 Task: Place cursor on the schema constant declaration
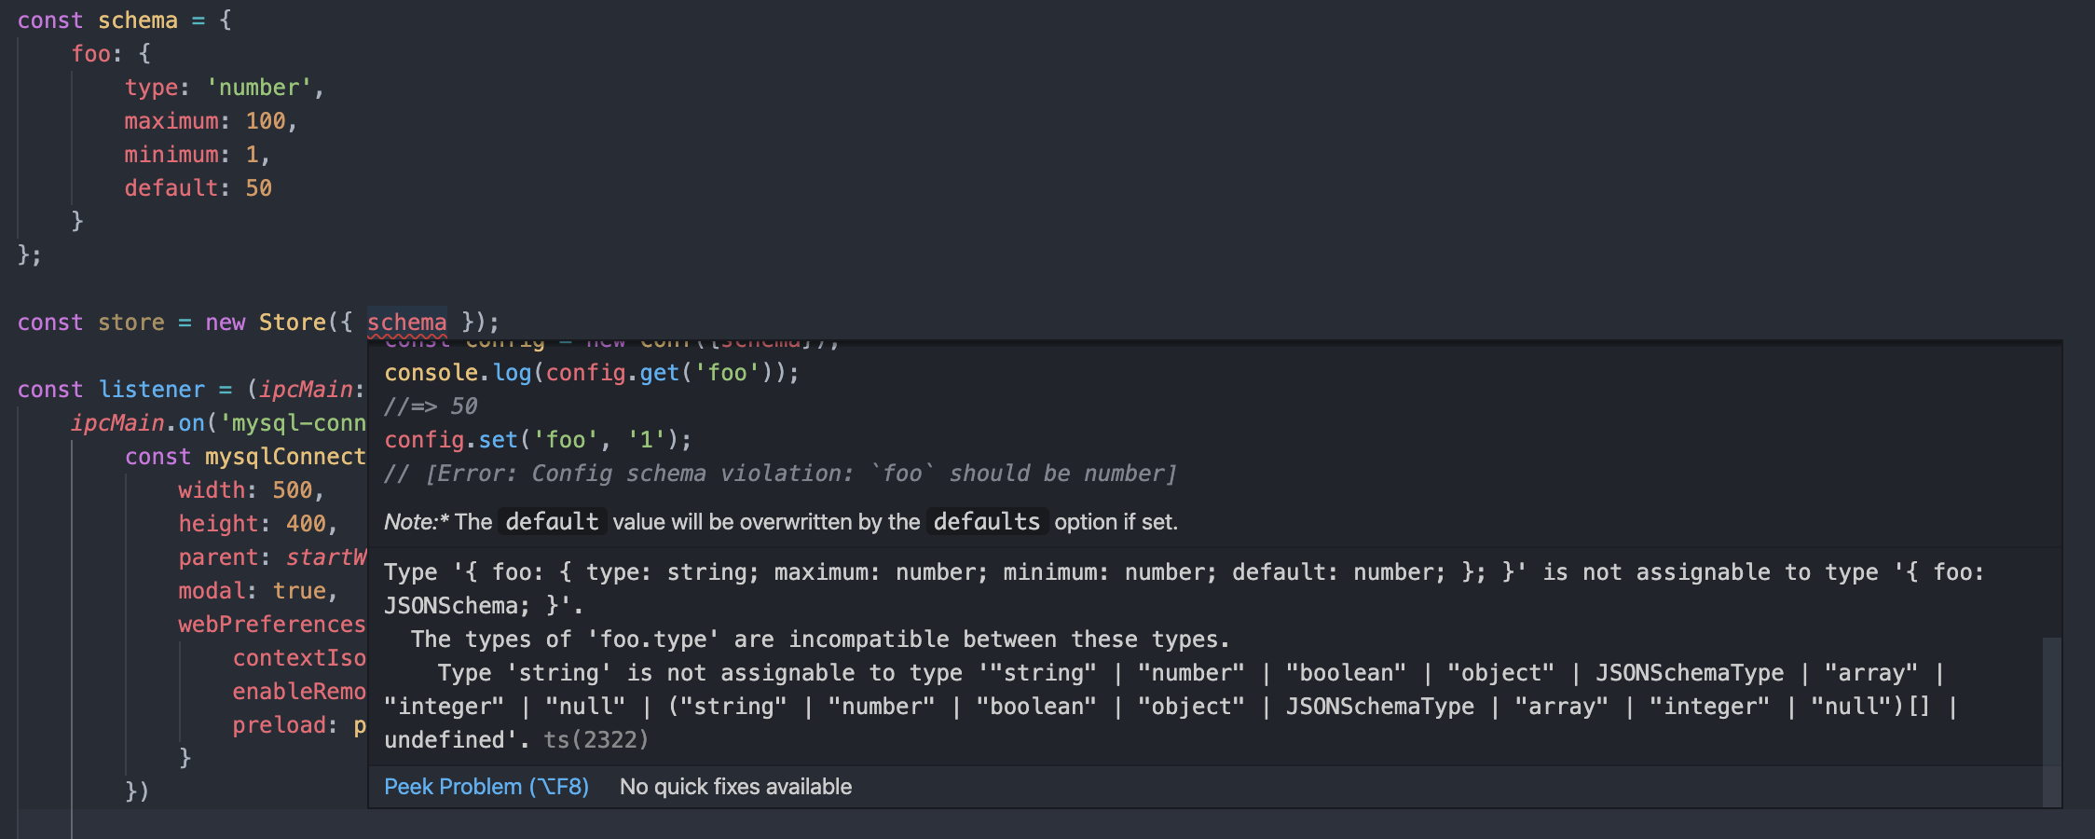(138, 20)
